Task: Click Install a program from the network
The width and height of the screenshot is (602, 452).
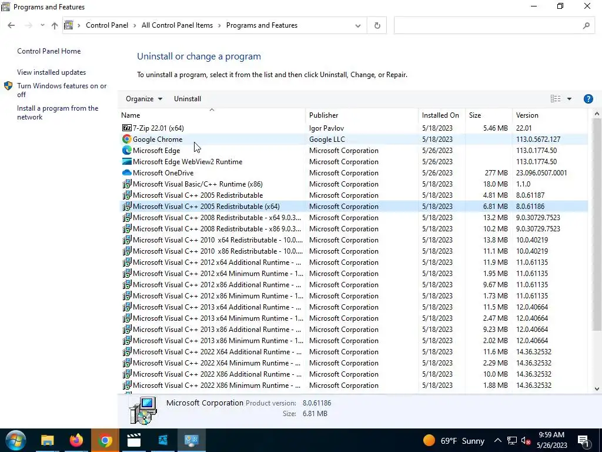Action: click(x=58, y=112)
